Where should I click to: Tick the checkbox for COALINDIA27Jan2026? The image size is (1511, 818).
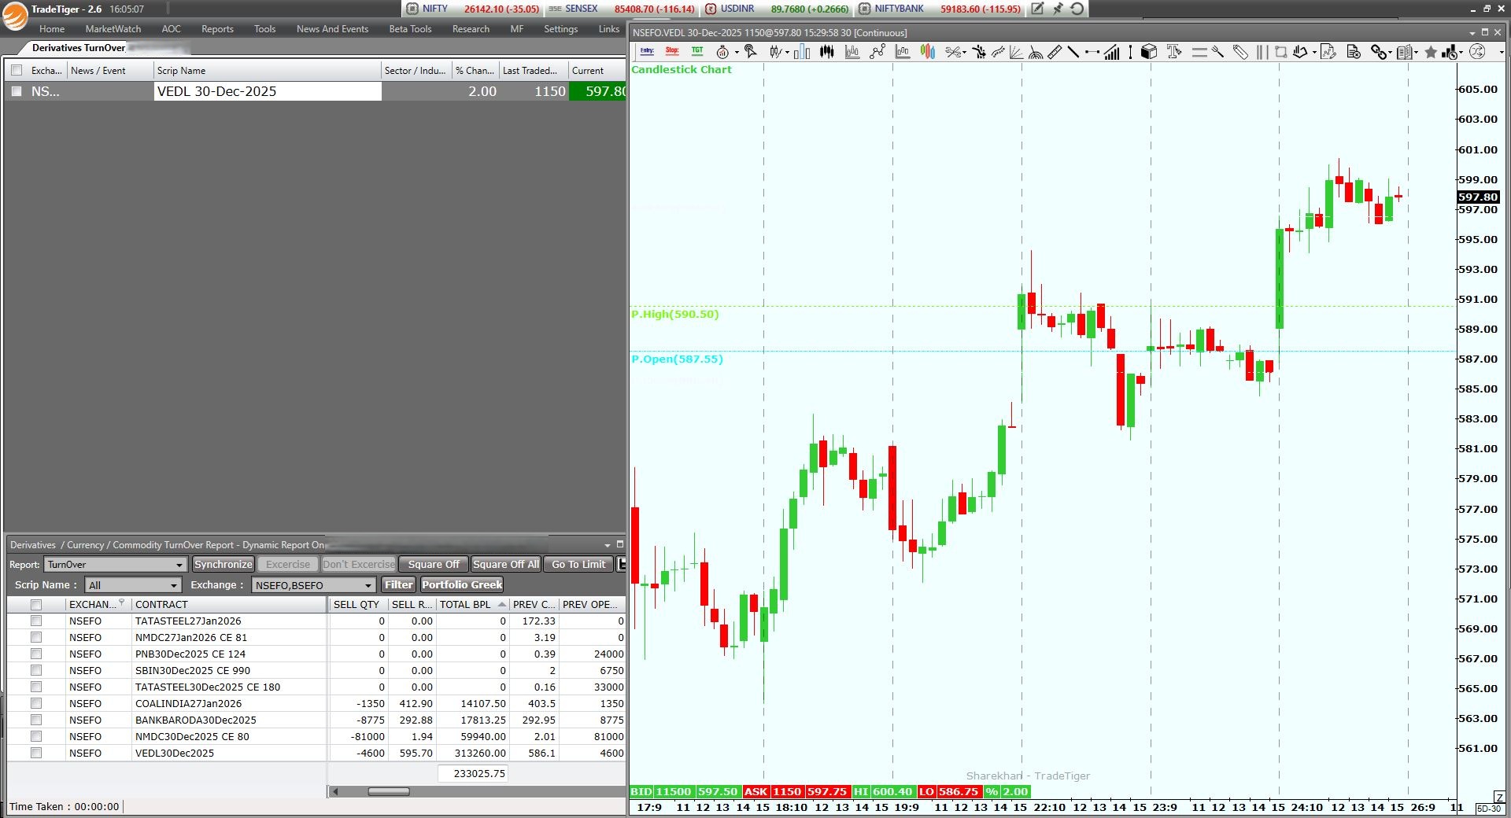(x=36, y=703)
